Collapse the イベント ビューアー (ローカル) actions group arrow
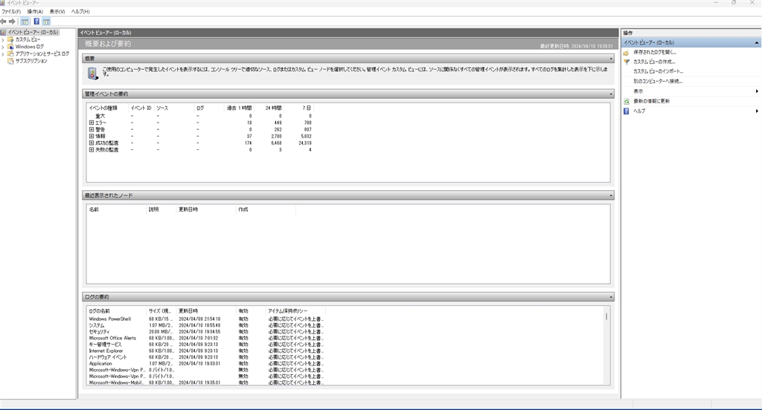 756,42
